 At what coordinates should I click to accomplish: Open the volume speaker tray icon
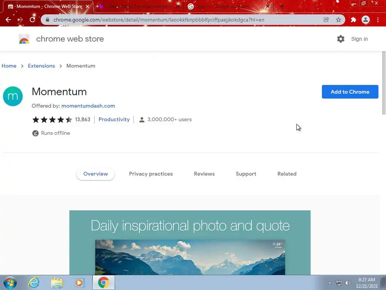click(348, 283)
